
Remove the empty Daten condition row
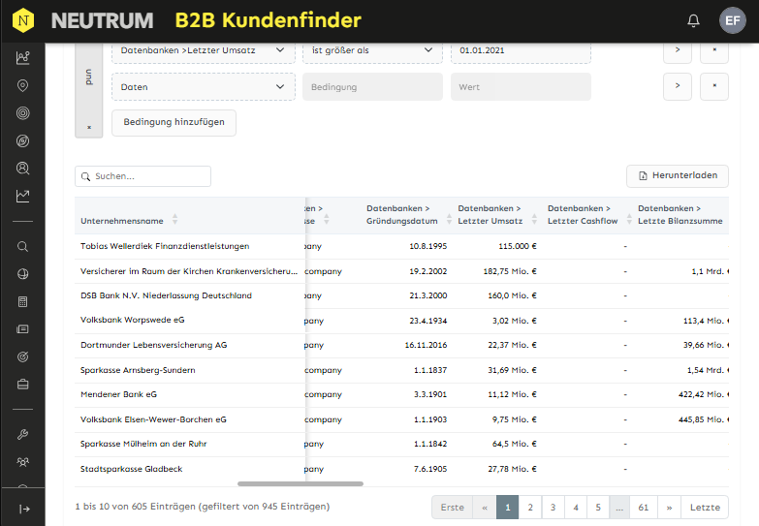[714, 86]
